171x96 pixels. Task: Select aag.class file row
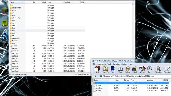pyautogui.click(x=48, y=63)
